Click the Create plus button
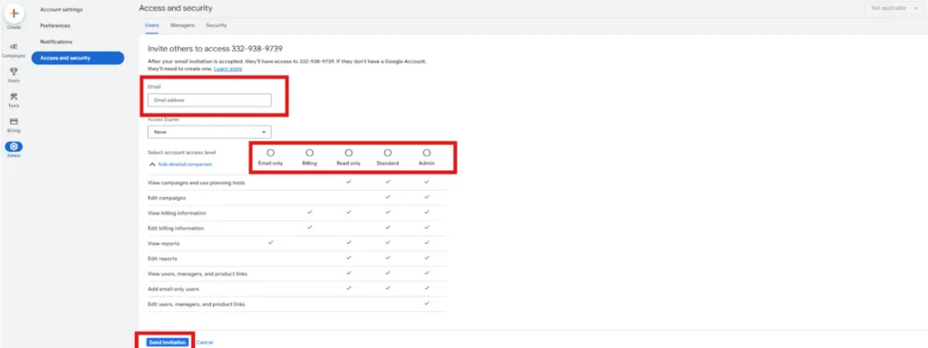This screenshot has height=348, width=928. click(x=14, y=13)
